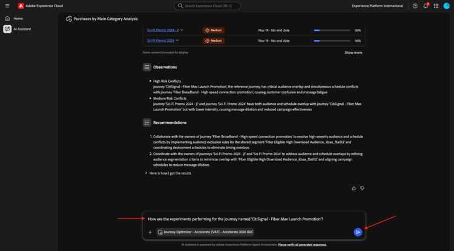
Task: Click the plus icon to add context
Action: point(150,232)
